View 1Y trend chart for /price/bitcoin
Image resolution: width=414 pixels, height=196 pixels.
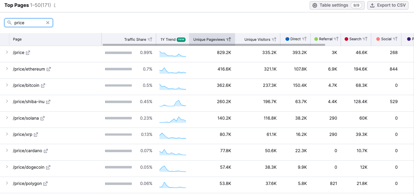coord(173,87)
